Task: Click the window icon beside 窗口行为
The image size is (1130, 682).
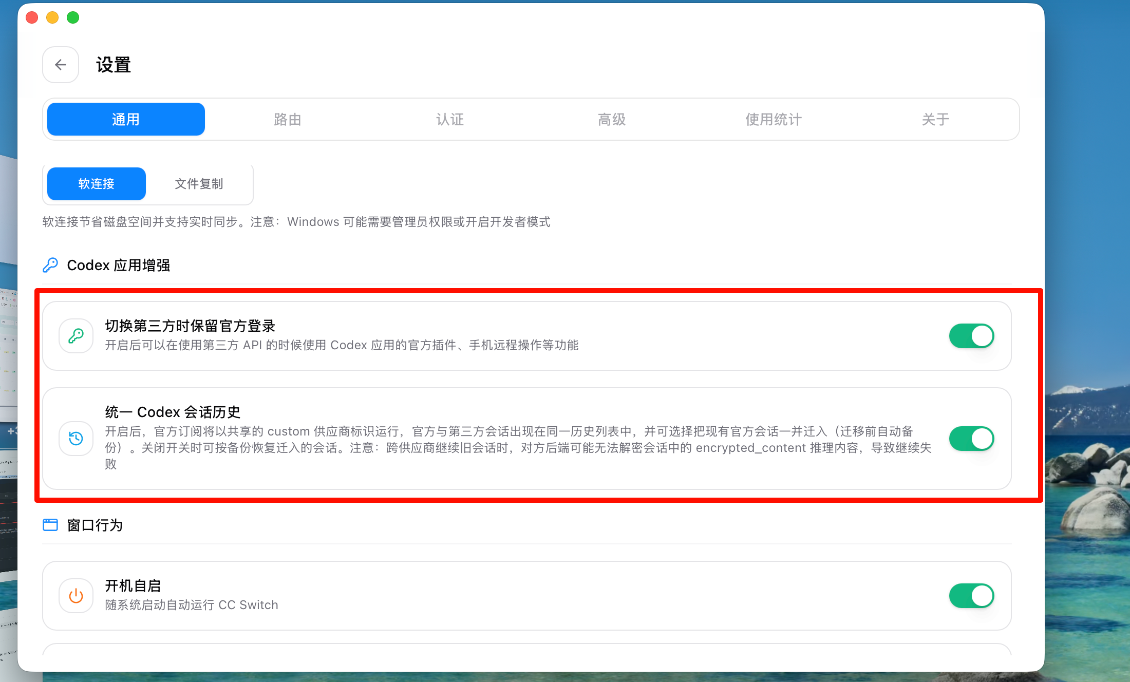Action: click(50, 525)
